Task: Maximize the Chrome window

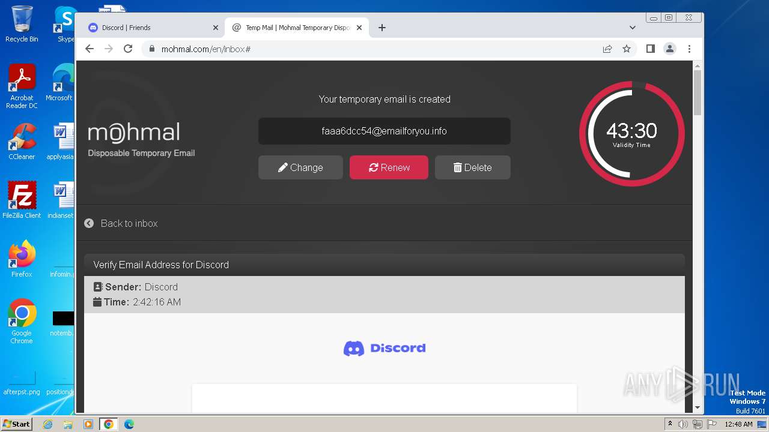Action: pyautogui.click(x=669, y=18)
